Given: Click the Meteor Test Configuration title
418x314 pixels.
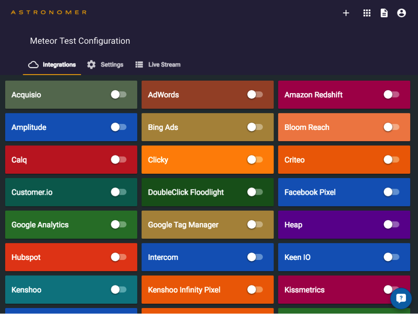Looking at the screenshot, I should click(80, 41).
